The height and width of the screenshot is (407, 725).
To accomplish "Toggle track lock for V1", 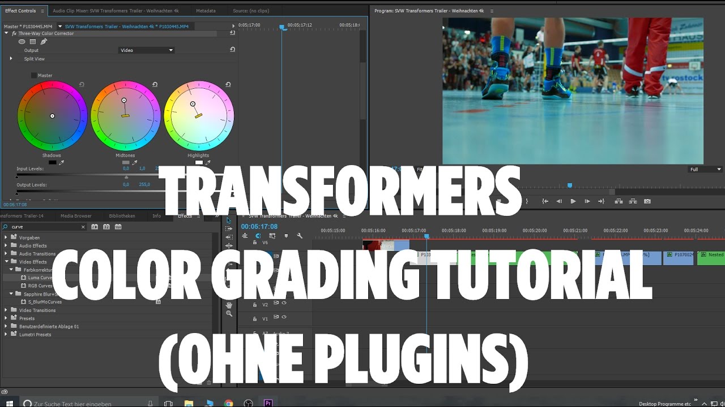I will [255, 319].
